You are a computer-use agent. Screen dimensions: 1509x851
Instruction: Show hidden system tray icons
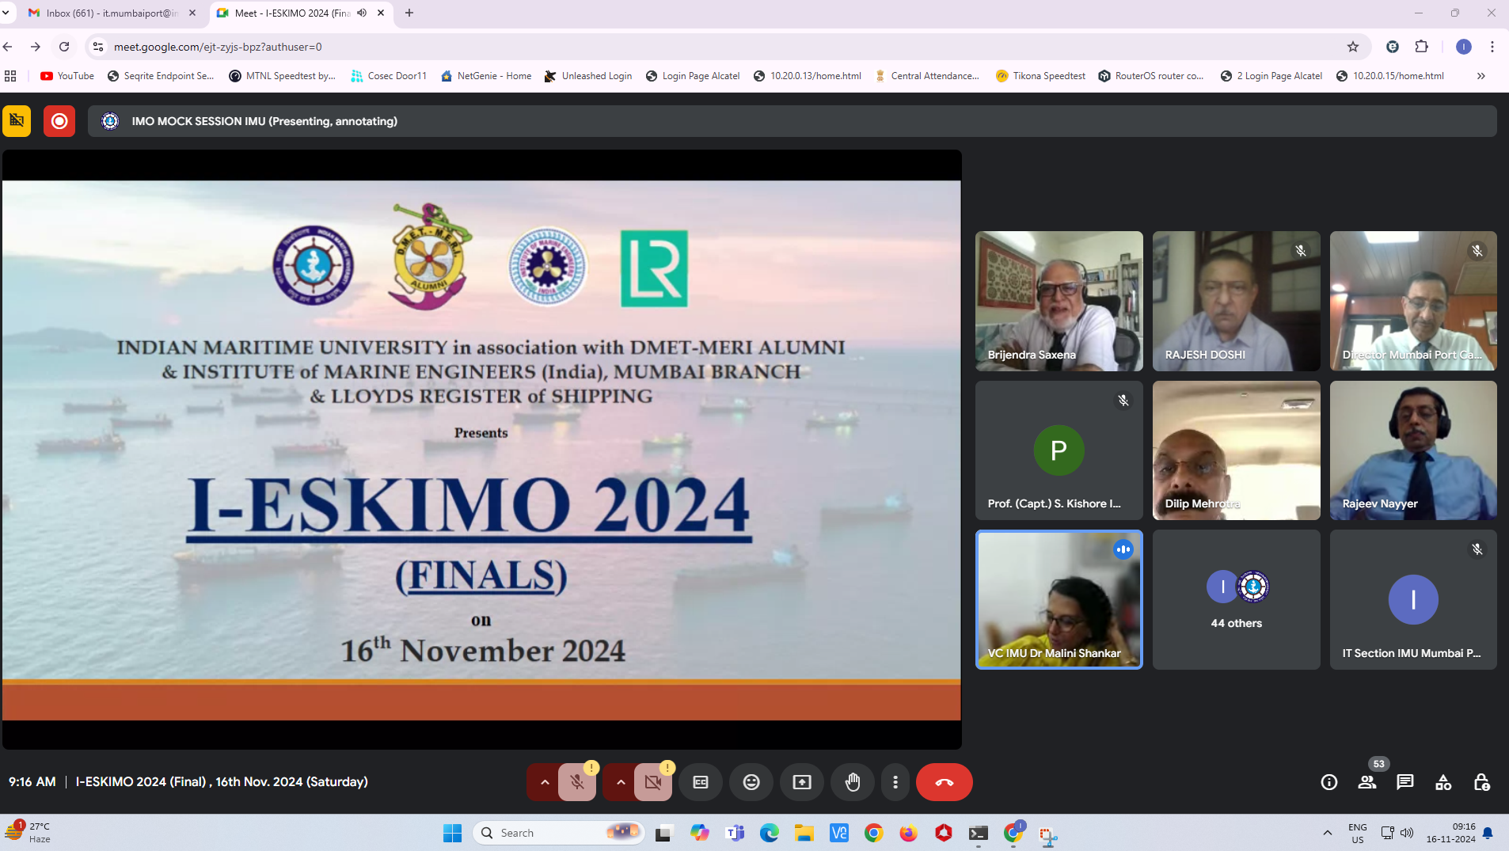[x=1328, y=833]
